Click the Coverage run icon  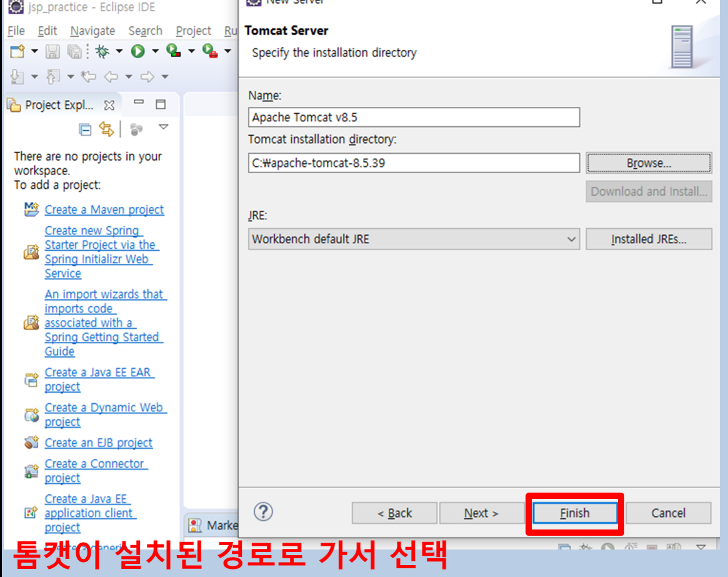[174, 51]
